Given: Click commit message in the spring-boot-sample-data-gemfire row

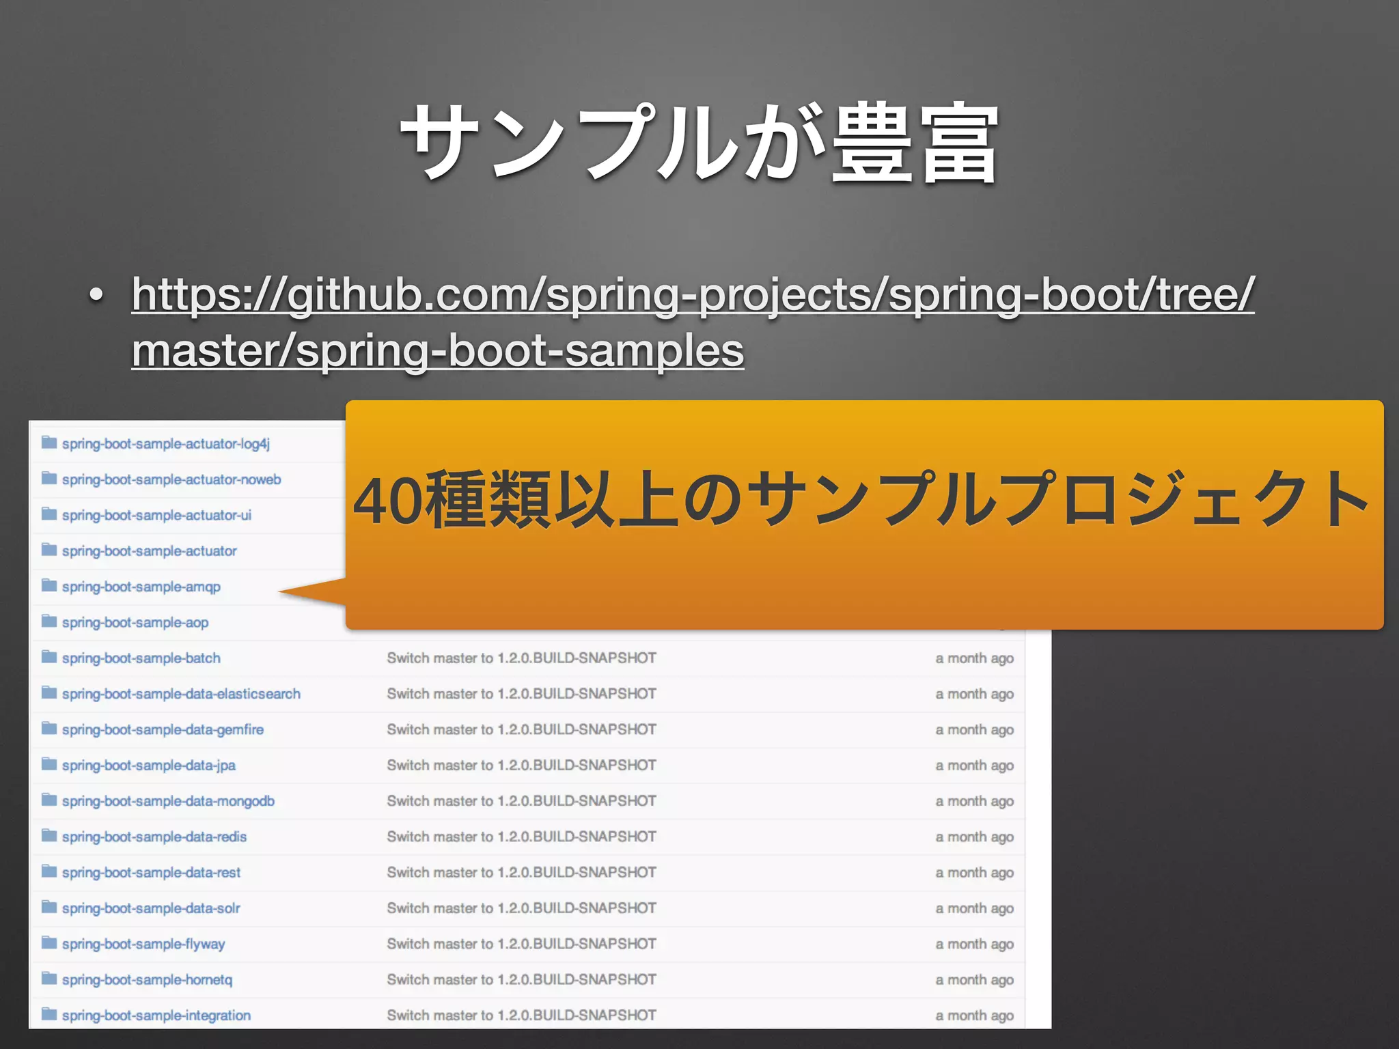Looking at the screenshot, I should (522, 729).
